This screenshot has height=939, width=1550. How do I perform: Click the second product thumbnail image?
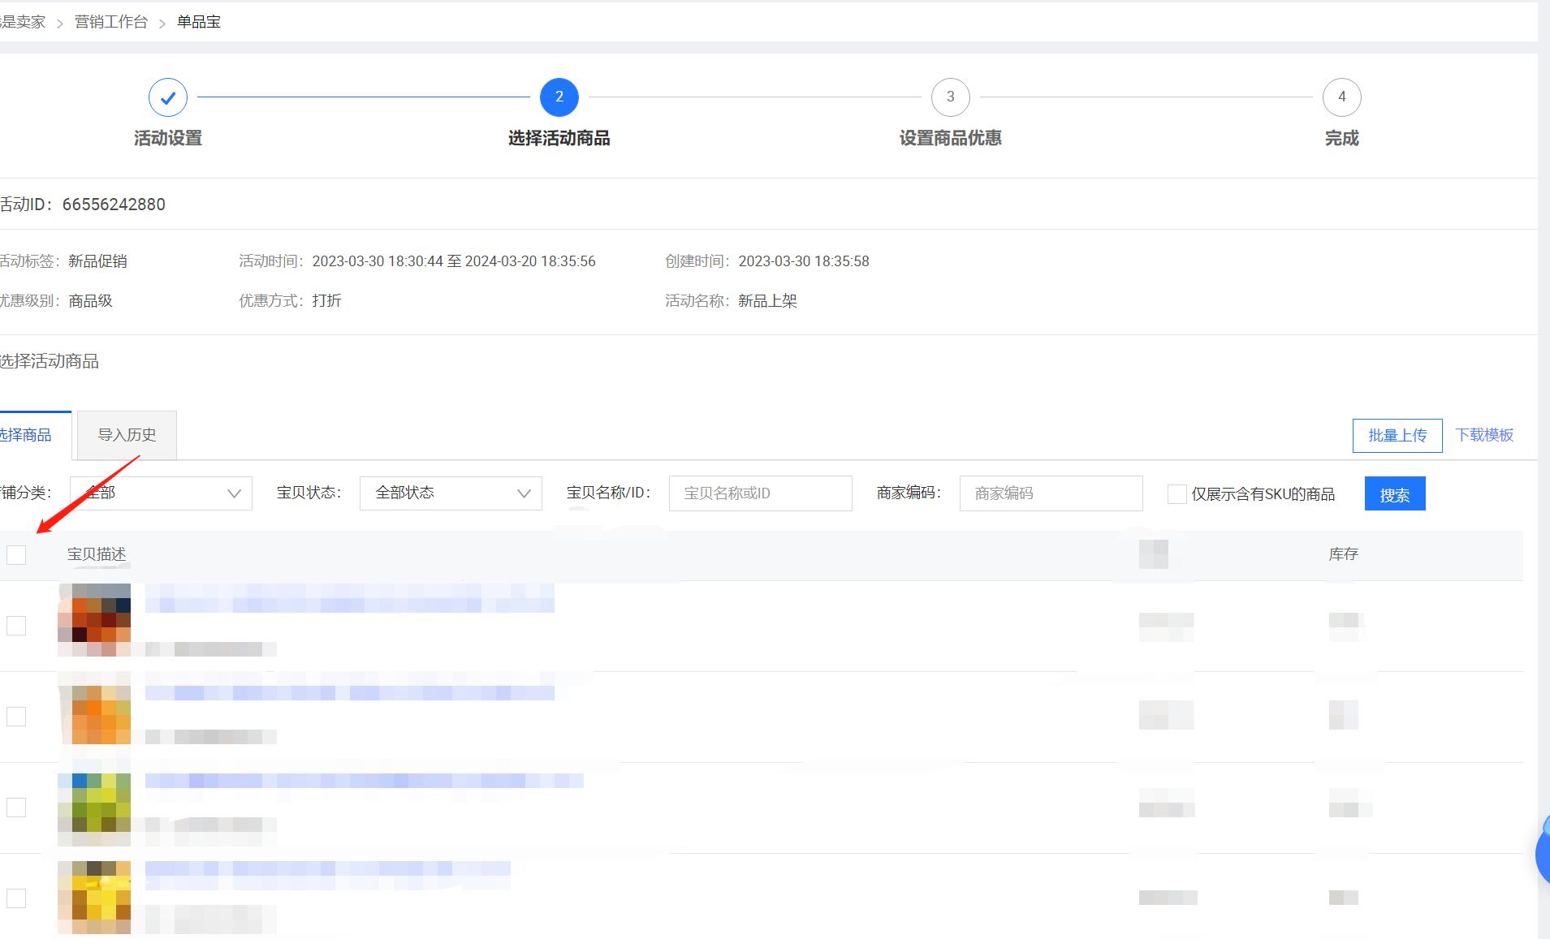pyautogui.click(x=93, y=714)
